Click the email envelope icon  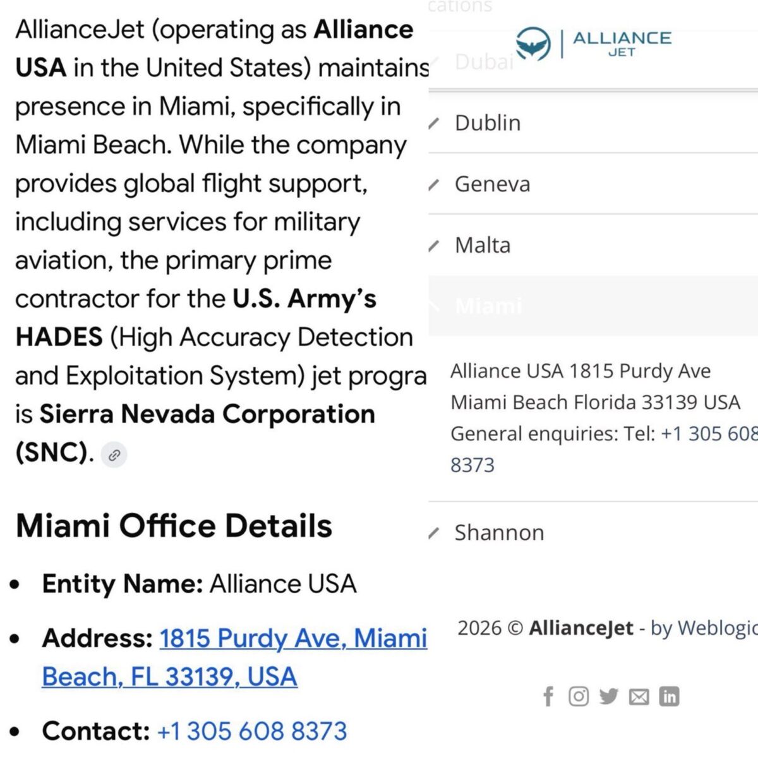click(639, 697)
